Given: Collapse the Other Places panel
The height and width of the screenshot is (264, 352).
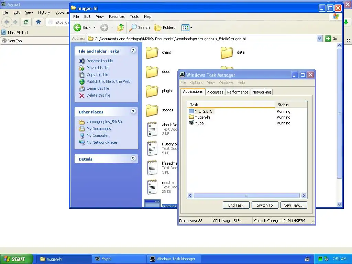Looking at the screenshot, I should tap(133, 111).
